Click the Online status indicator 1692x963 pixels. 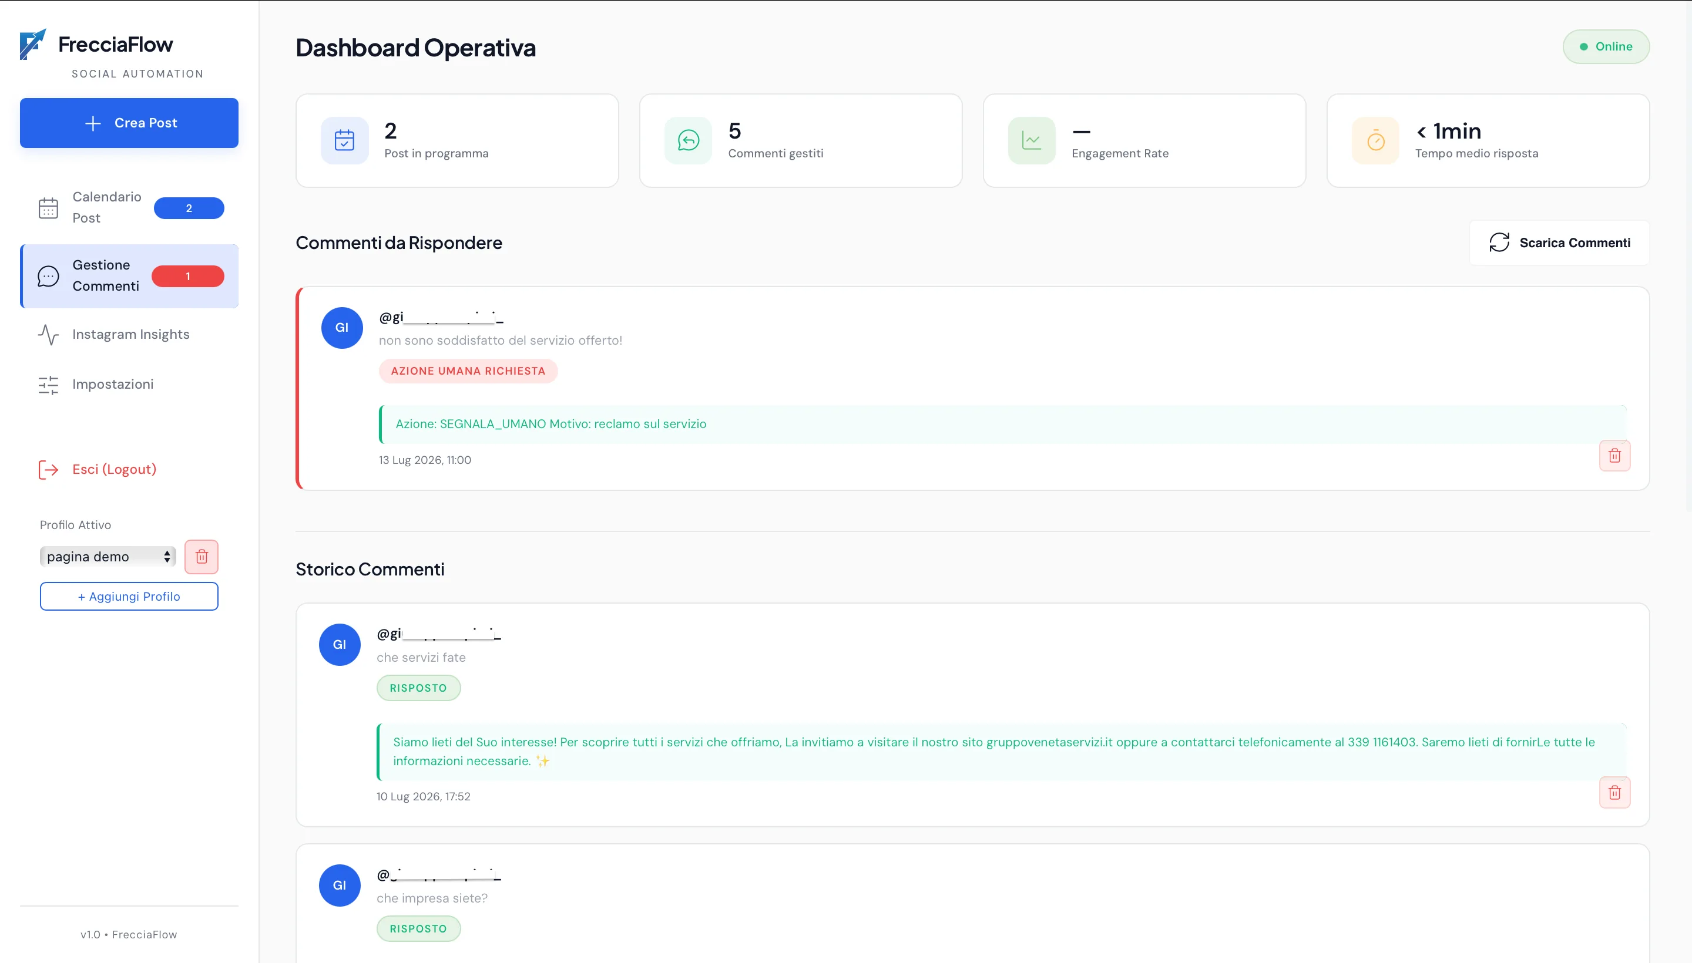tap(1606, 46)
